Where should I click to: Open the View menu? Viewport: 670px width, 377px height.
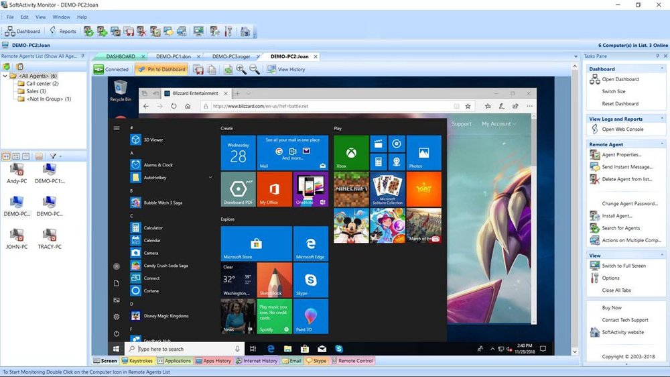click(41, 17)
